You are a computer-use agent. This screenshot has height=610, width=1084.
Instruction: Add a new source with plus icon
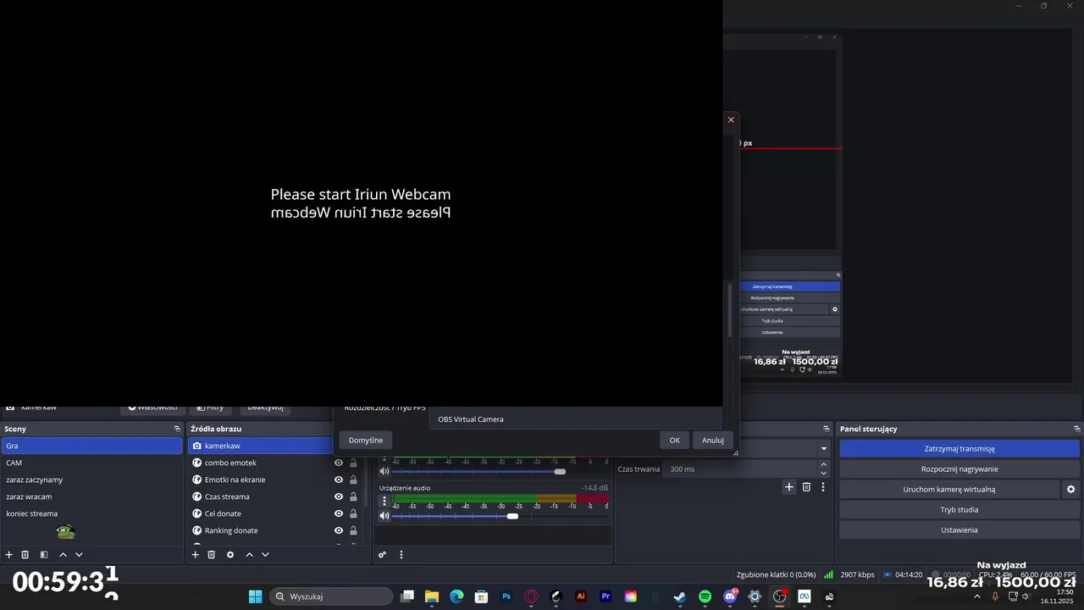pyautogui.click(x=195, y=555)
